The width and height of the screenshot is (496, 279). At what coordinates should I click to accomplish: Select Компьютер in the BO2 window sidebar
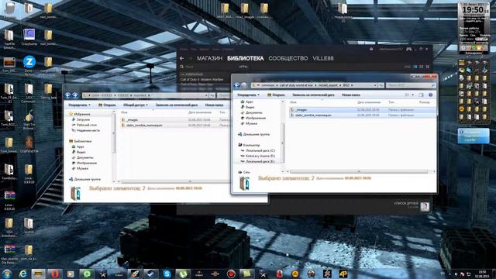[x=251, y=145]
